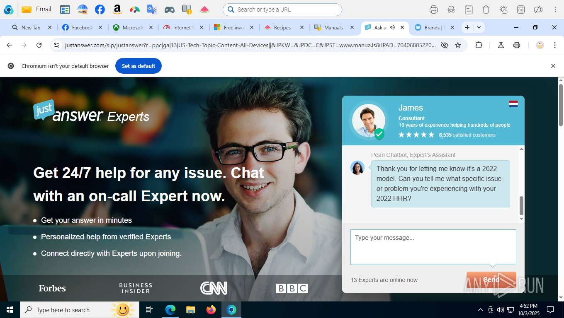The height and width of the screenshot is (318, 564).
Task: Click the JustAnswer Experts logo
Action: tap(91, 111)
